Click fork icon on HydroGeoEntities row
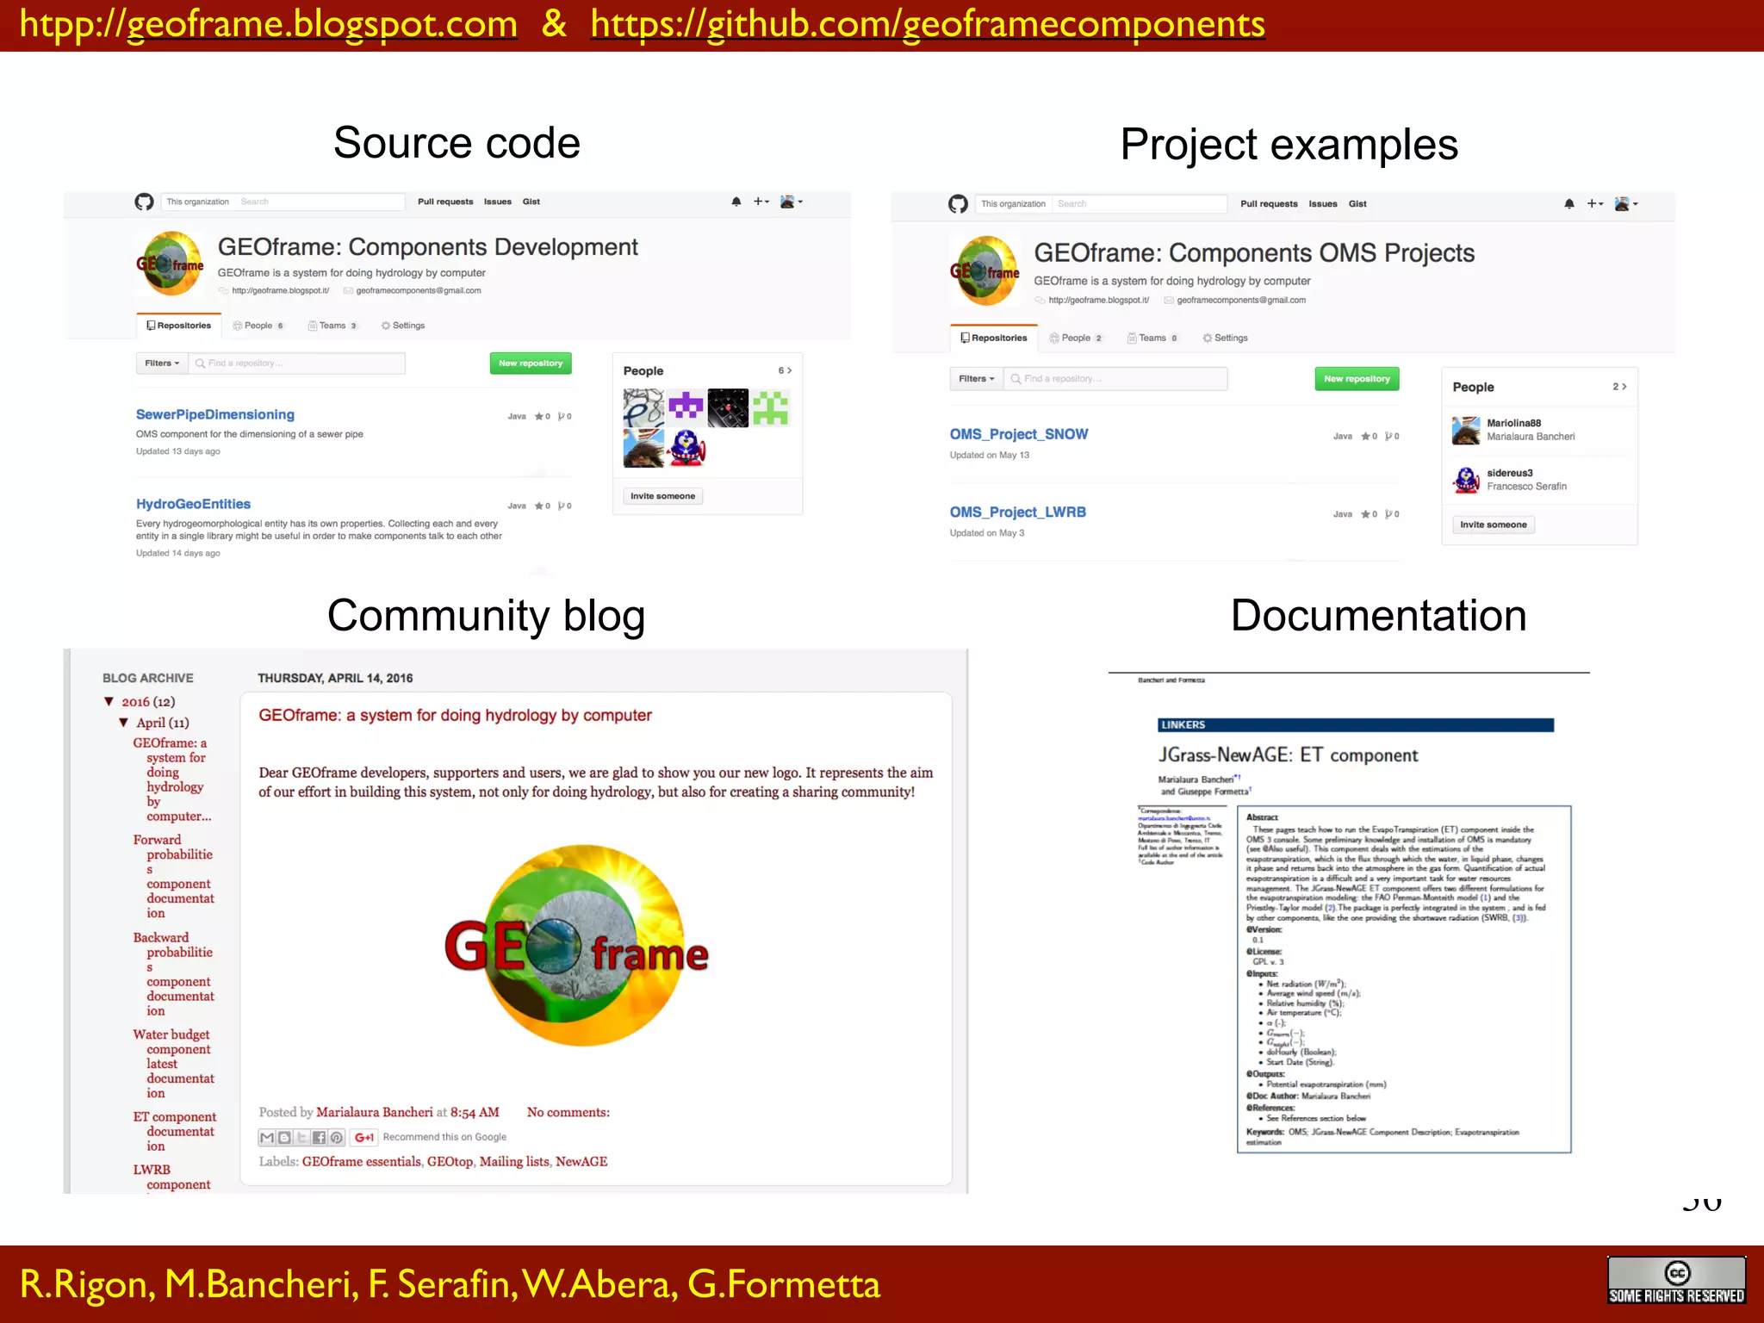 [x=562, y=506]
